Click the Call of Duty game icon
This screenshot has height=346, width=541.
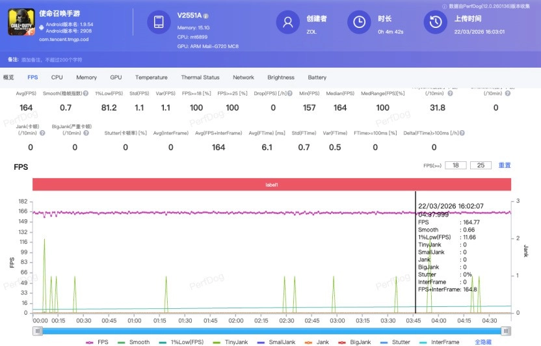[21, 22]
